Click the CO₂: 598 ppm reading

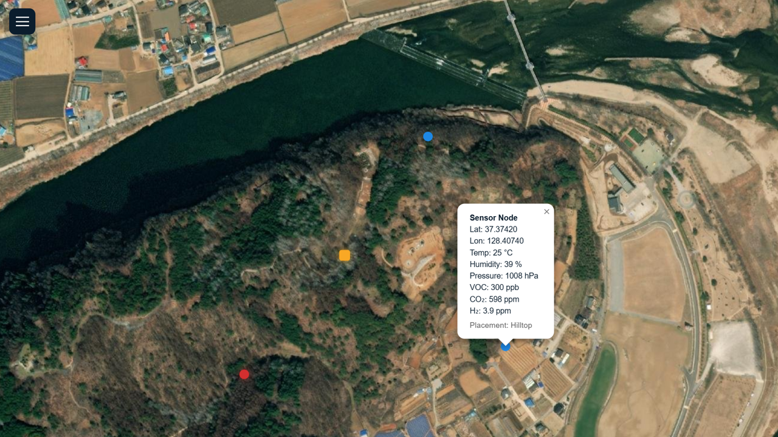(x=494, y=299)
